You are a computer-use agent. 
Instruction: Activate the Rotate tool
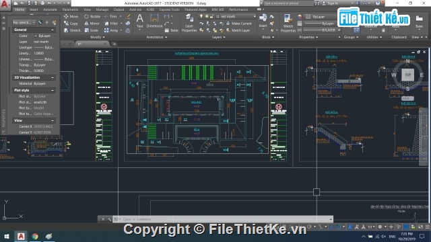click(x=92, y=16)
